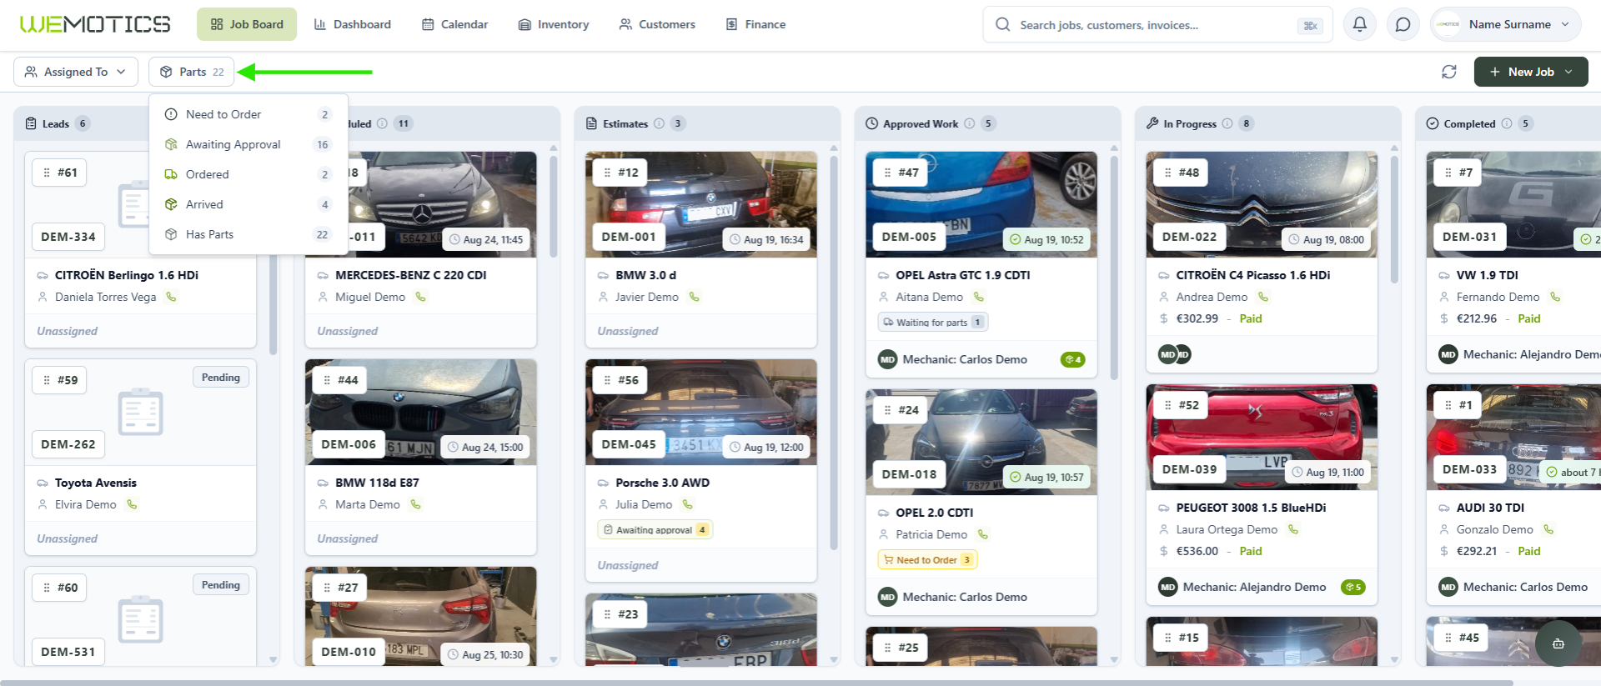Grab the drag handle on card #61

pyautogui.click(x=47, y=173)
